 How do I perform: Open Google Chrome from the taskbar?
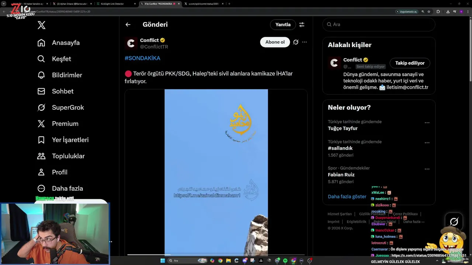[x=220, y=261]
